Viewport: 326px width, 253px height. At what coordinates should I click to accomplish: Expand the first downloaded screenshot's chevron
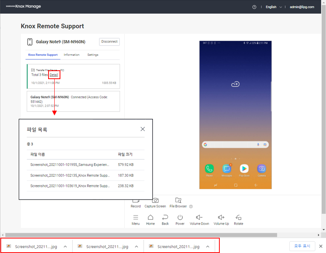tap(65, 247)
